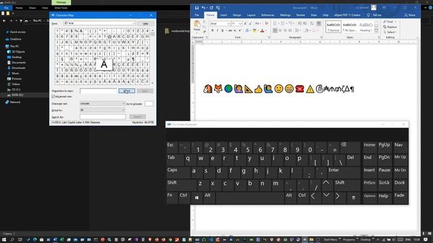Click the Enter key on On-Screen Keyboard
Screen dimensions: 433x243
coord(344,172)
